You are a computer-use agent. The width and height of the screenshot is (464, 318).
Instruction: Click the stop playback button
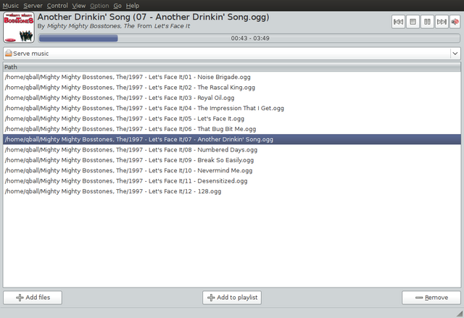tap(413, 22)
